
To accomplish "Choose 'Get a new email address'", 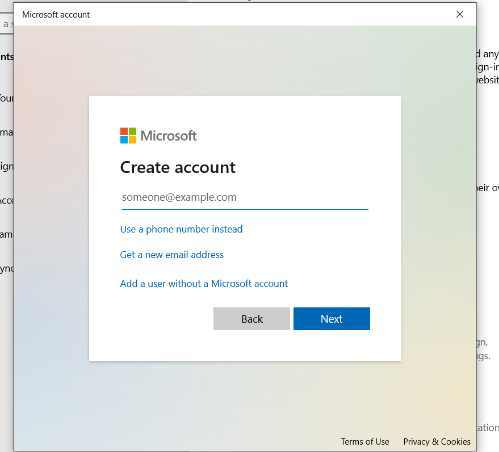I will pyautogui.click(x=172, y=255).
